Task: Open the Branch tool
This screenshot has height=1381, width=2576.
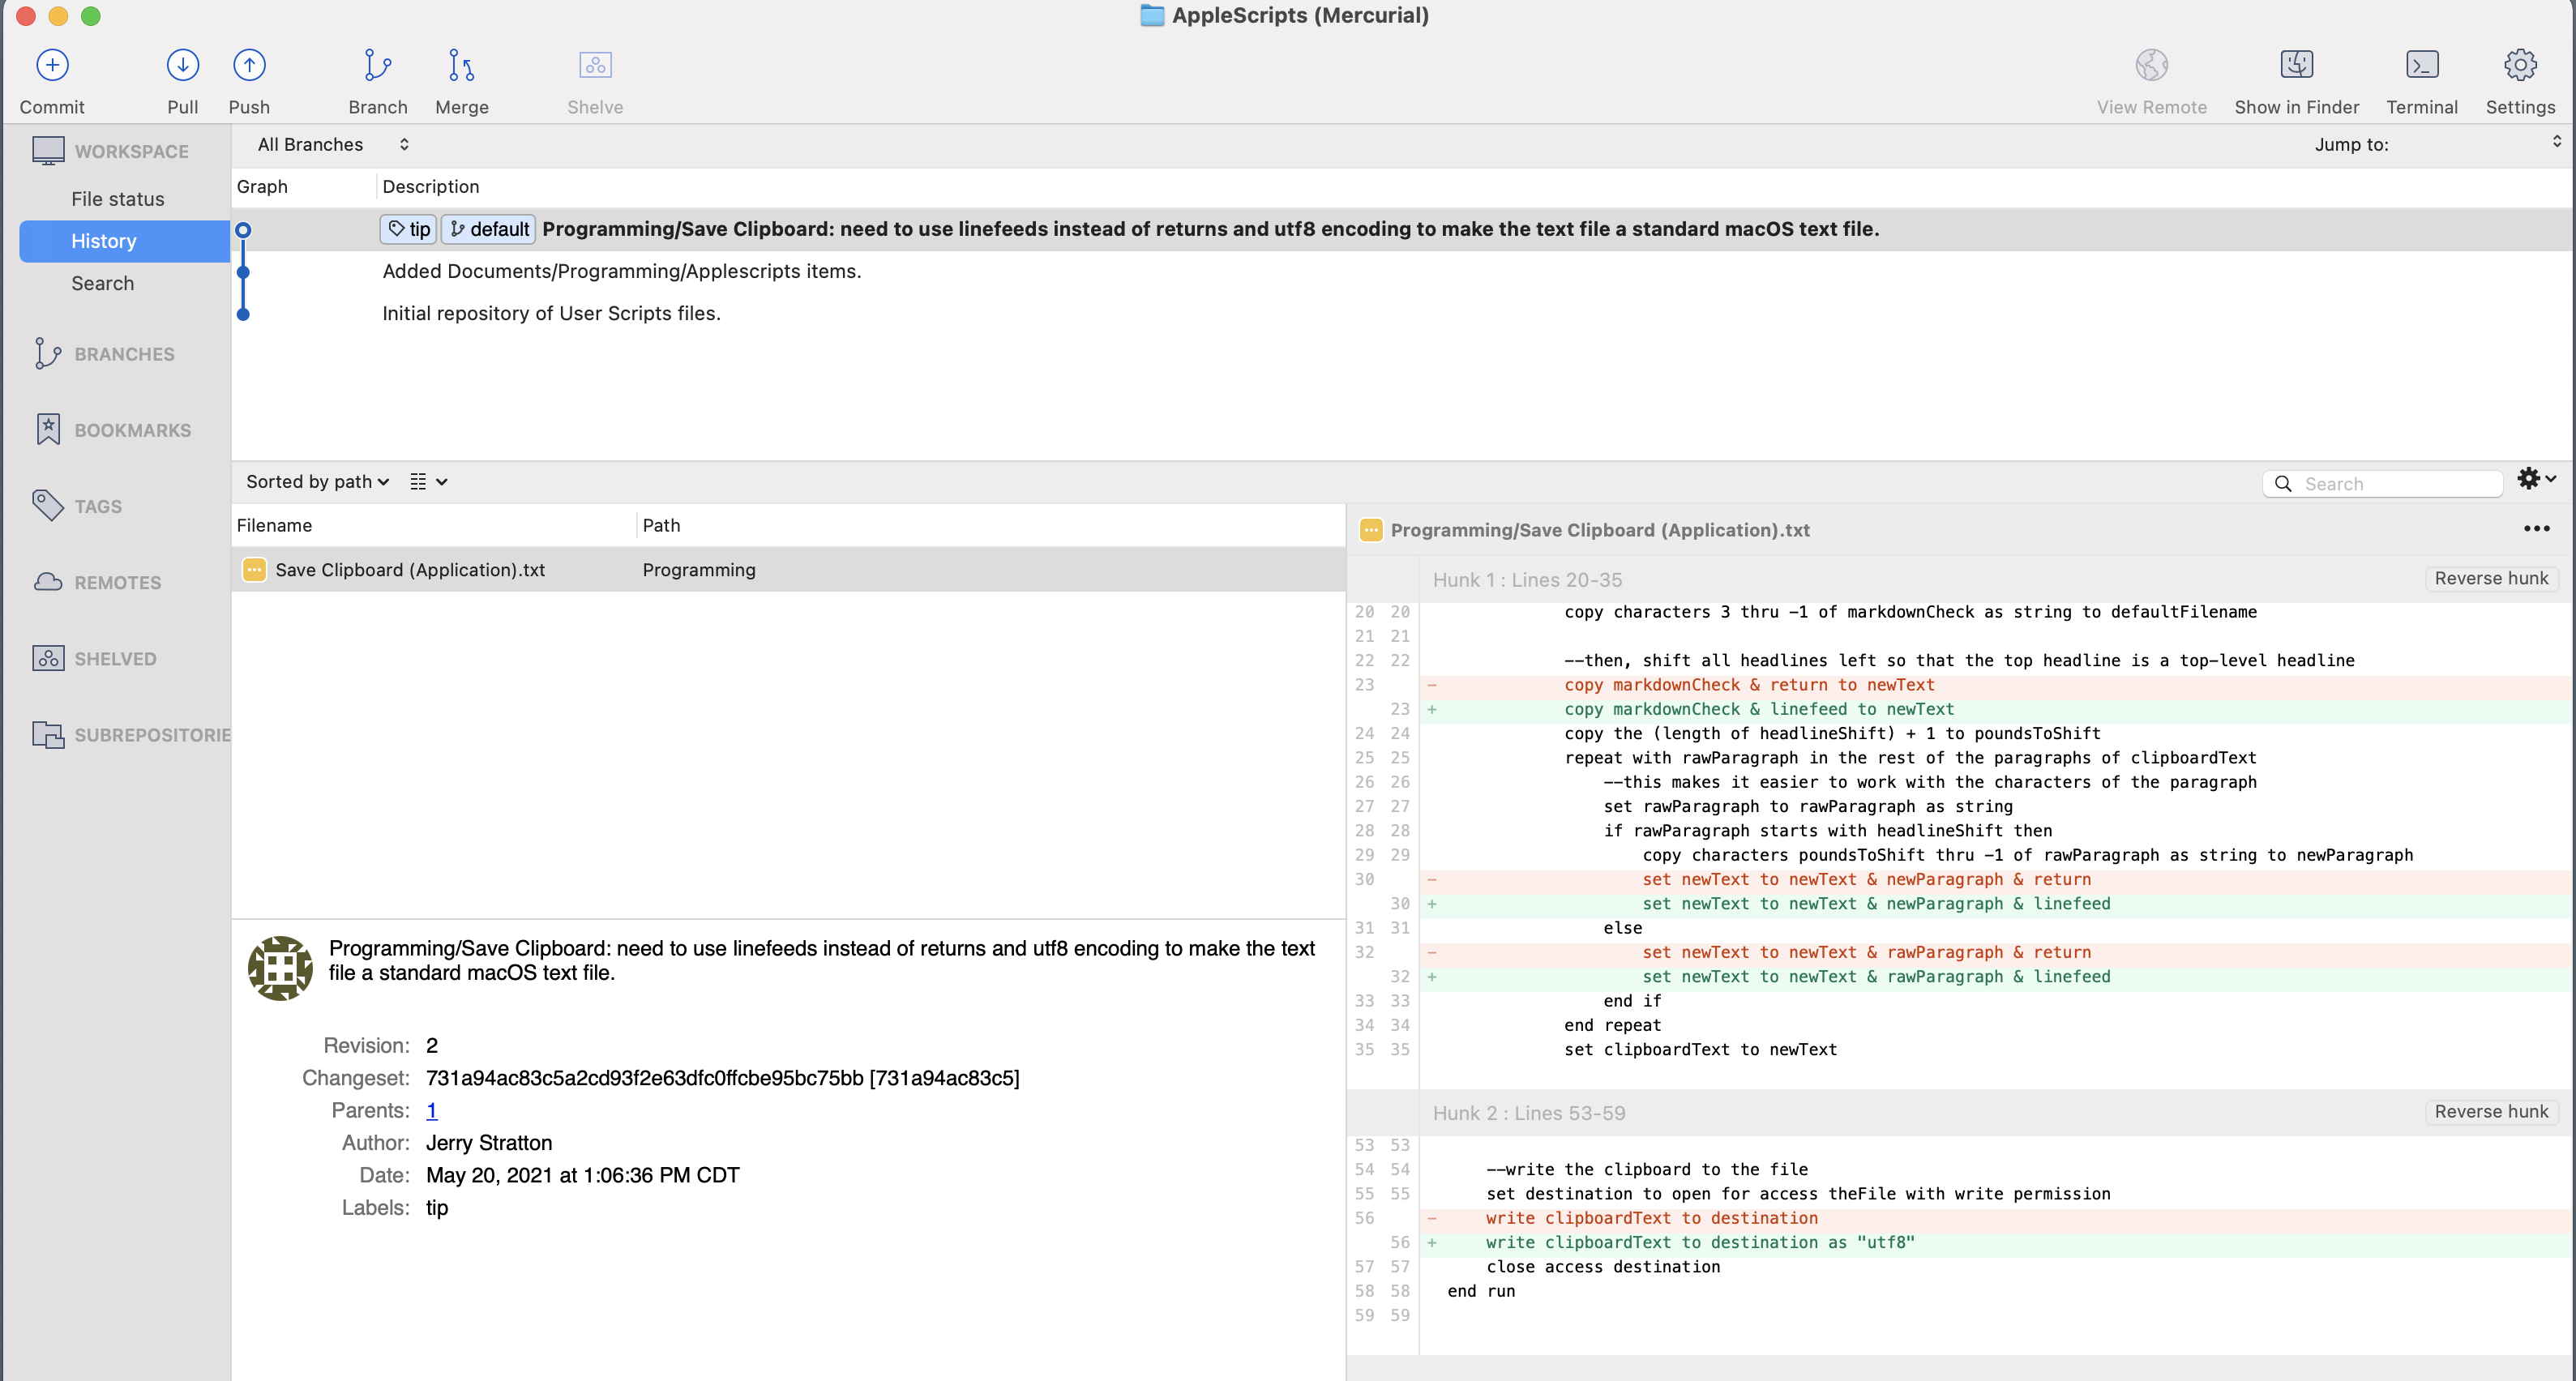Action: (377, 66)
